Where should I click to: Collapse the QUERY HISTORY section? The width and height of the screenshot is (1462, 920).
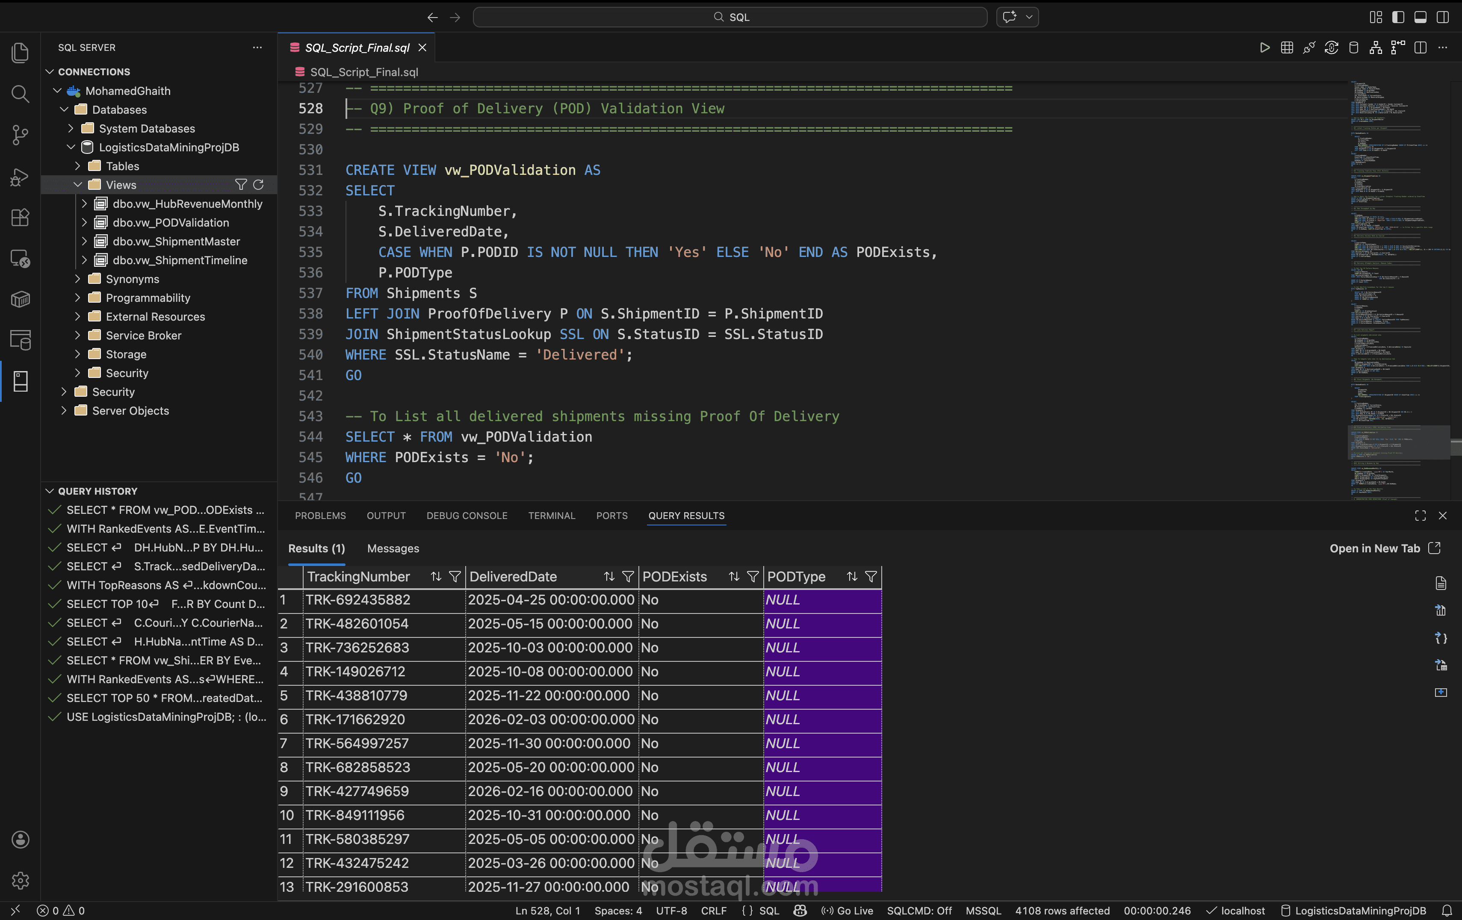[x=50, y=491]
